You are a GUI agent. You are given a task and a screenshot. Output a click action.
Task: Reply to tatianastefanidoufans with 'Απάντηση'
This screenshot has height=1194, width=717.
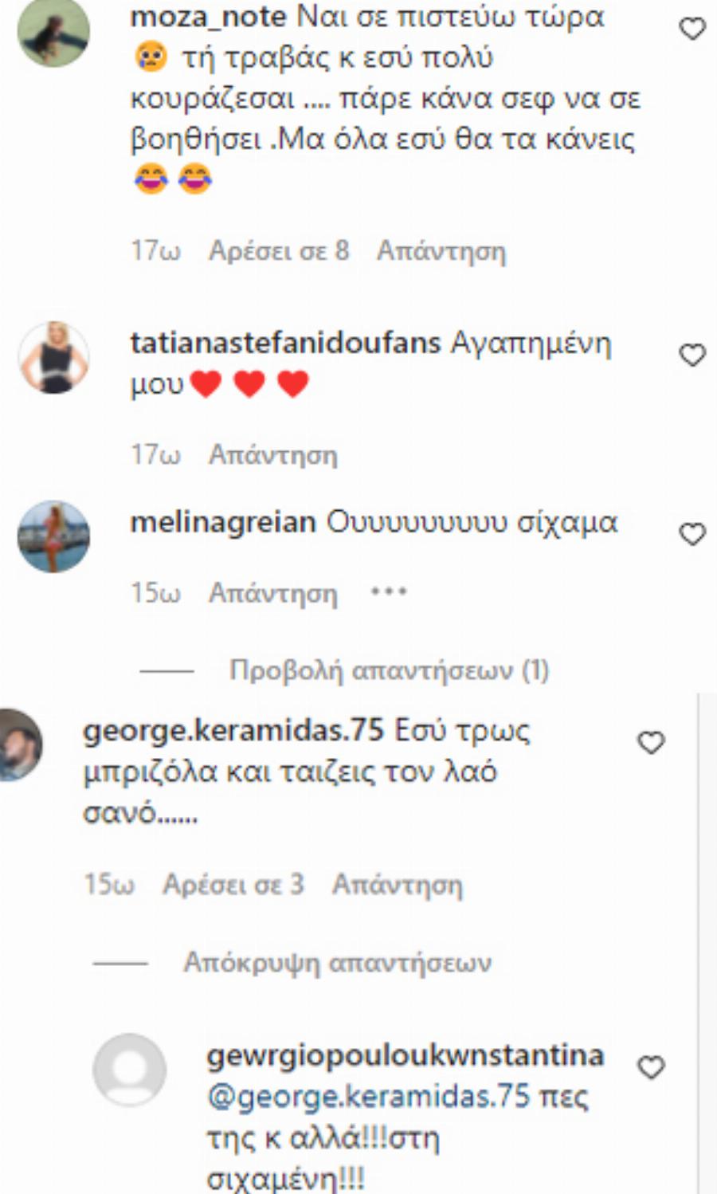[x=273, y=455]
